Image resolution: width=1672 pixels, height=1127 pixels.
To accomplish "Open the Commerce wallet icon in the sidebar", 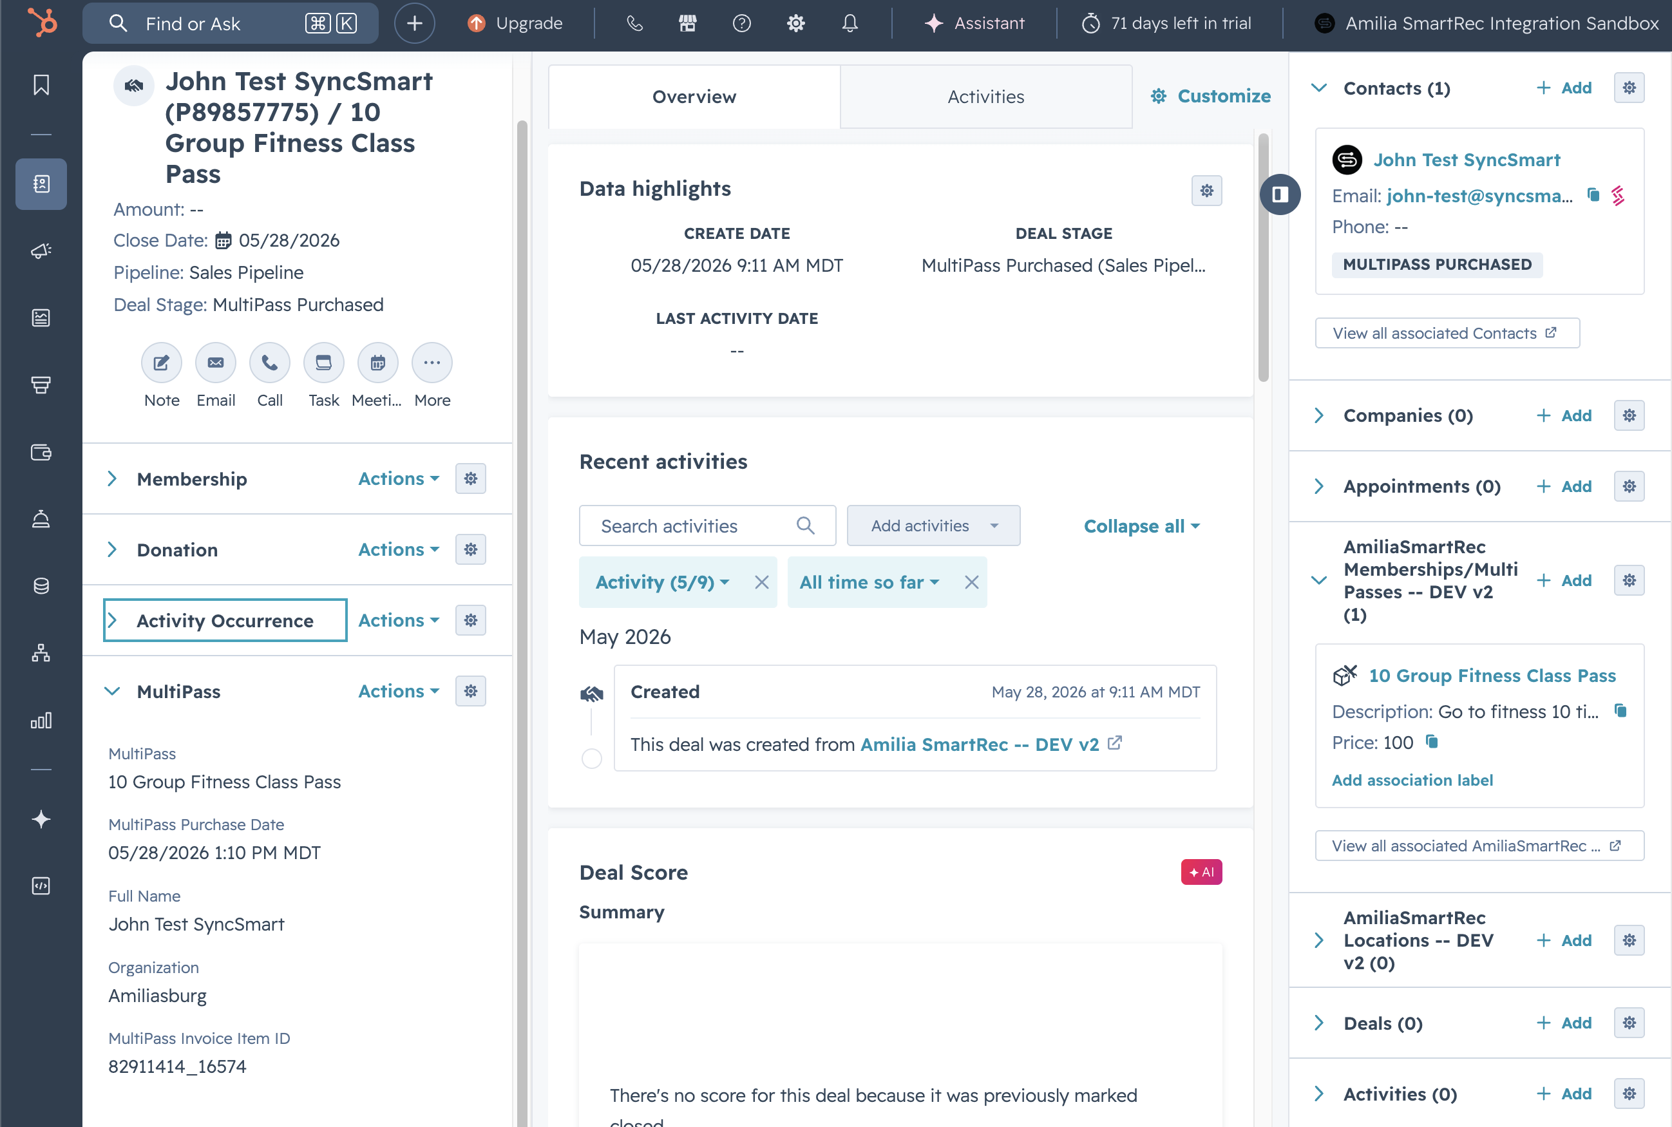I will [x=41, y=452].
